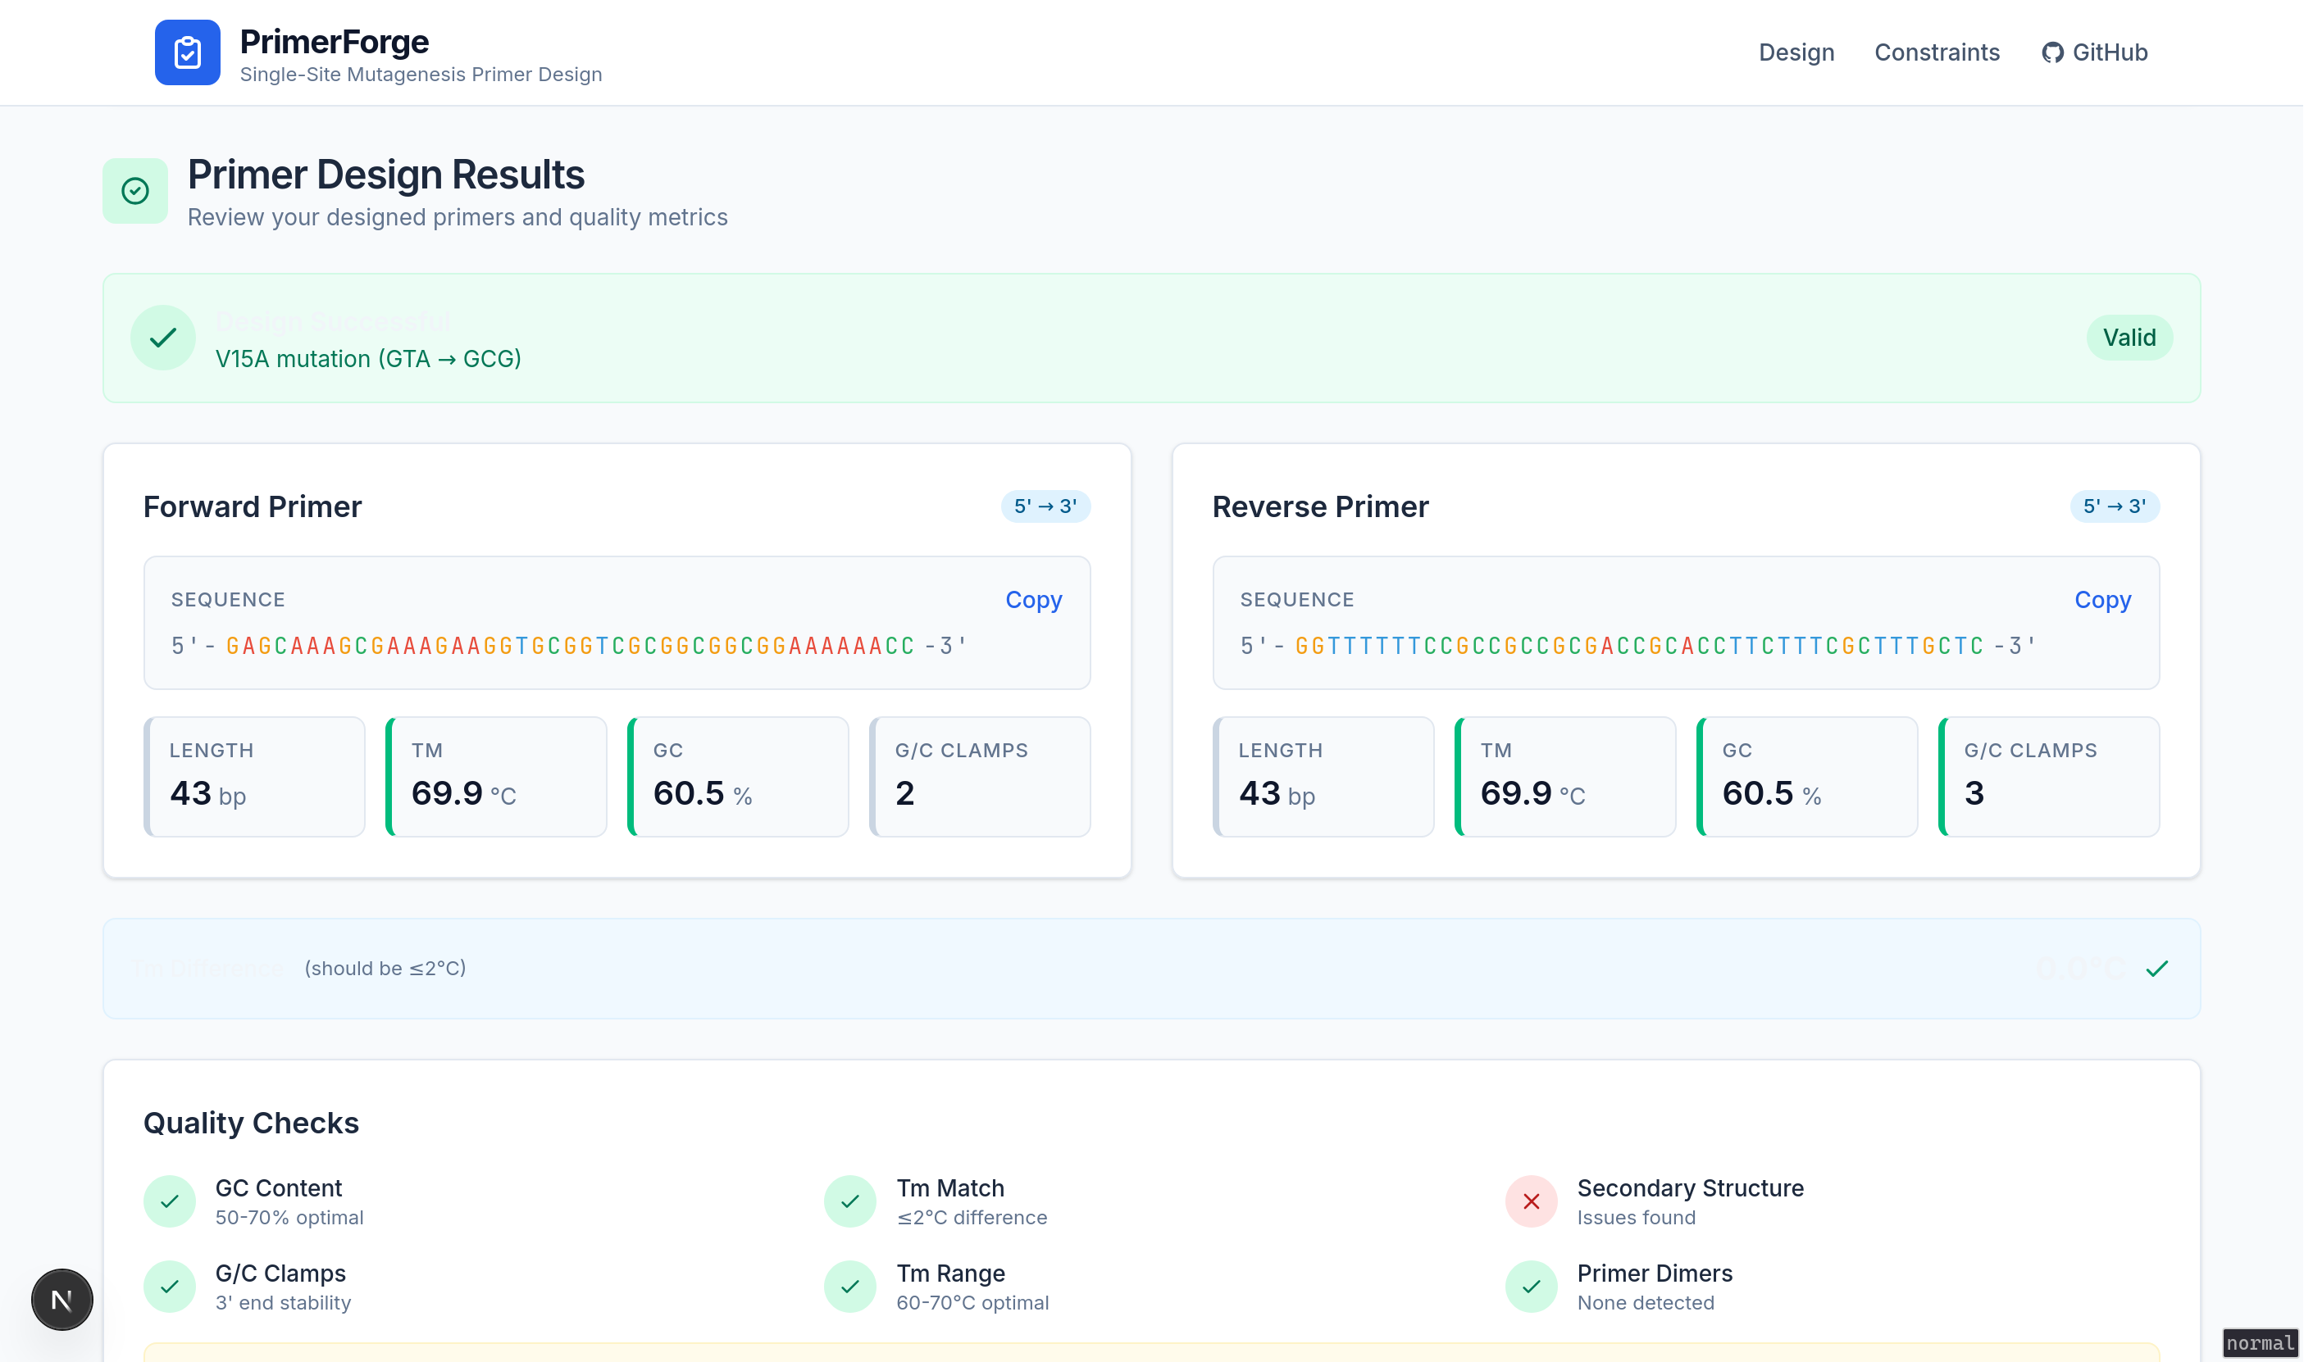The width and height of the screenshot is (2304, 1362).
Task: Open the Next.js dev tools button
Action: click(61, 1300)
